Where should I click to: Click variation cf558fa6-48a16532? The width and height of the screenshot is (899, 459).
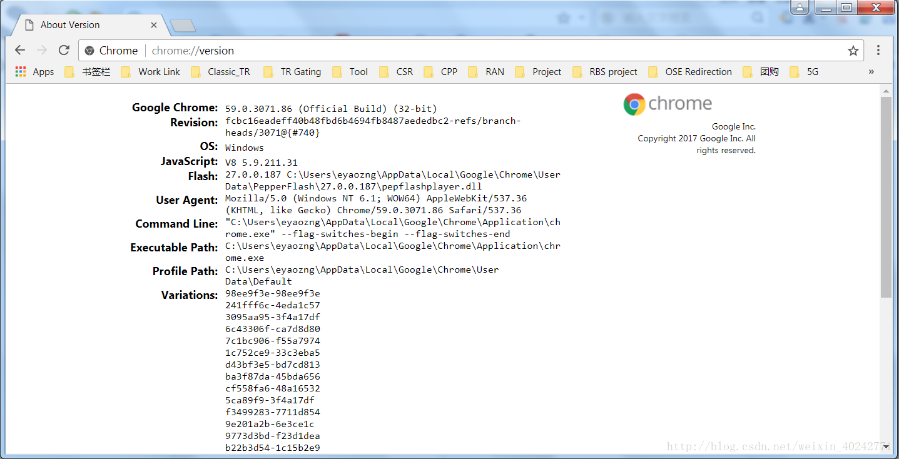click(x=273, y=388)
